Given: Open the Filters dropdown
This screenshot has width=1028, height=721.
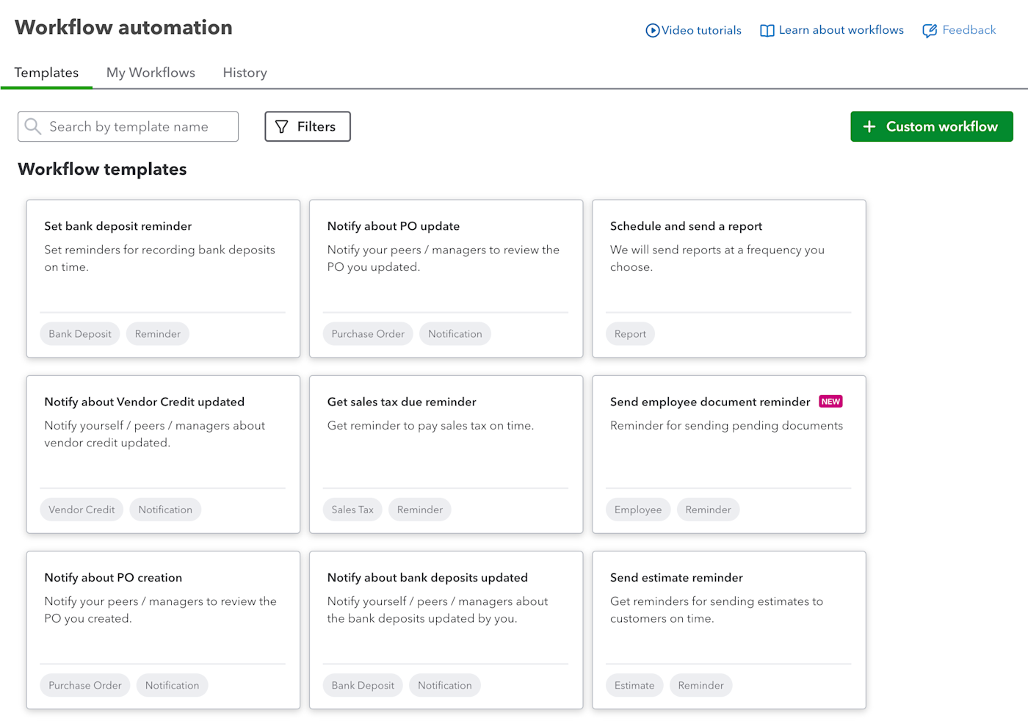Looking at the screenshot, I should click(x=308, y=126).
